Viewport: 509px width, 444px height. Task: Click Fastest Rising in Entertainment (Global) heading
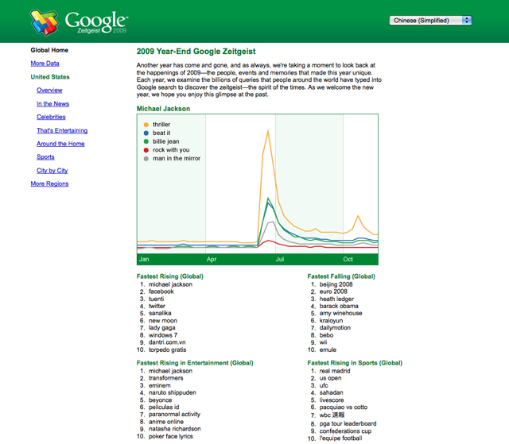tap(195, 363)
